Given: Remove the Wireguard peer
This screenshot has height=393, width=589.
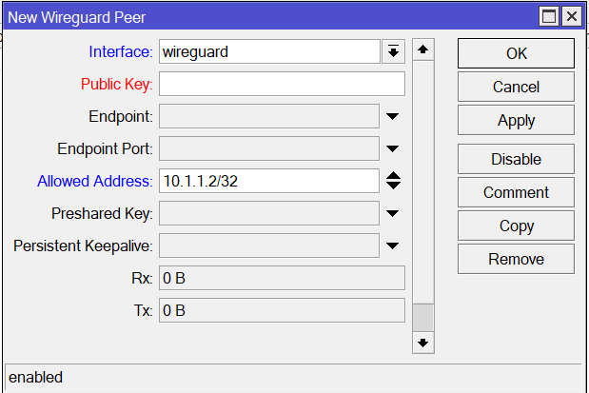Looking at the screenshot, I should pos(516,259).
